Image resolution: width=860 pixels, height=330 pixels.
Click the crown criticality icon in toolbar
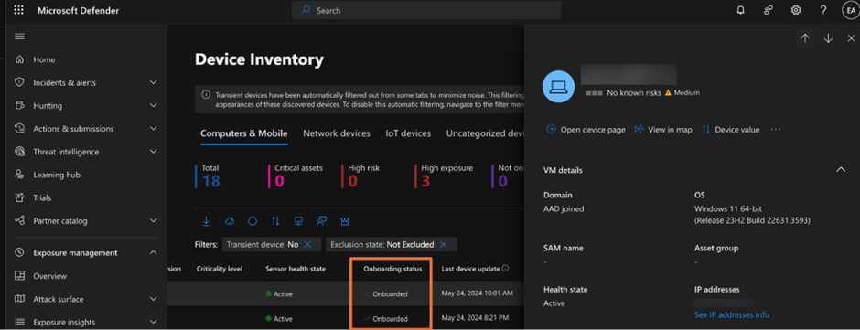point(345,221)
